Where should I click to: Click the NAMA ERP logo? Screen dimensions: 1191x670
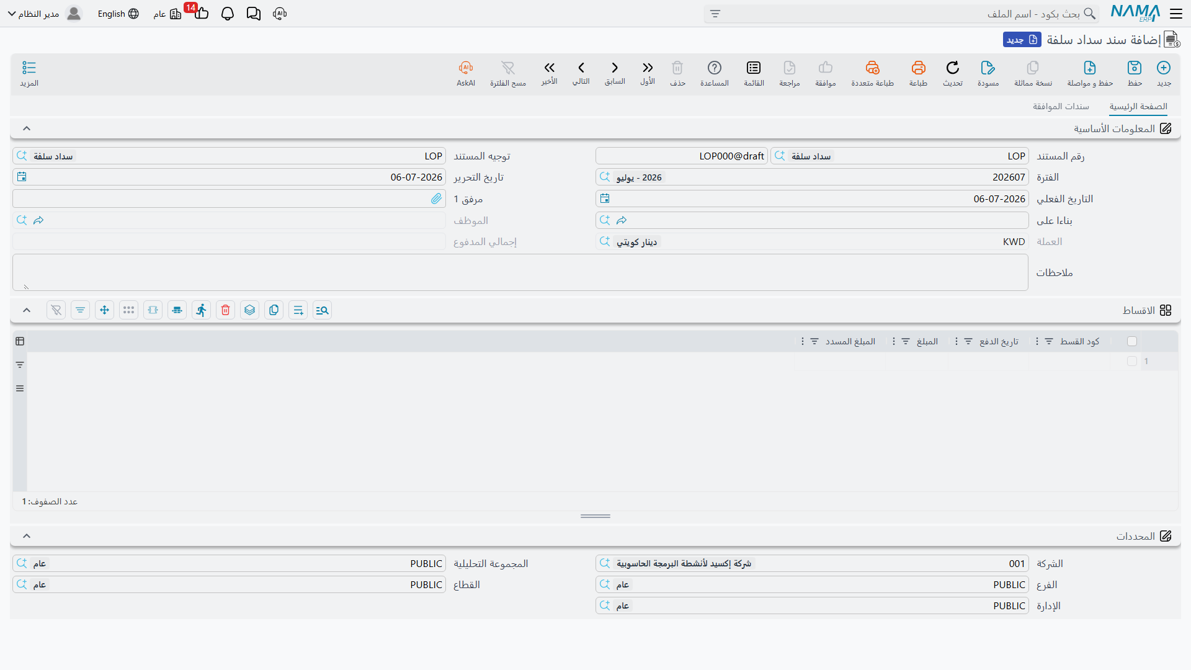pyautogui.click(x=1135, y=13)
